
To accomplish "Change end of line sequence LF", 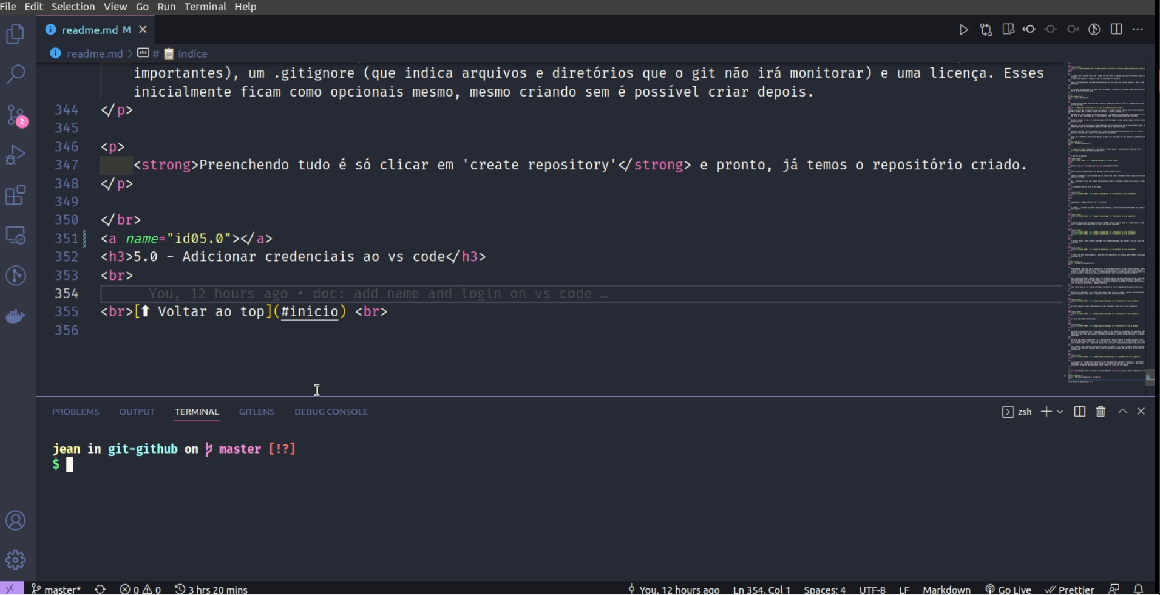I will tap(904, 589).
